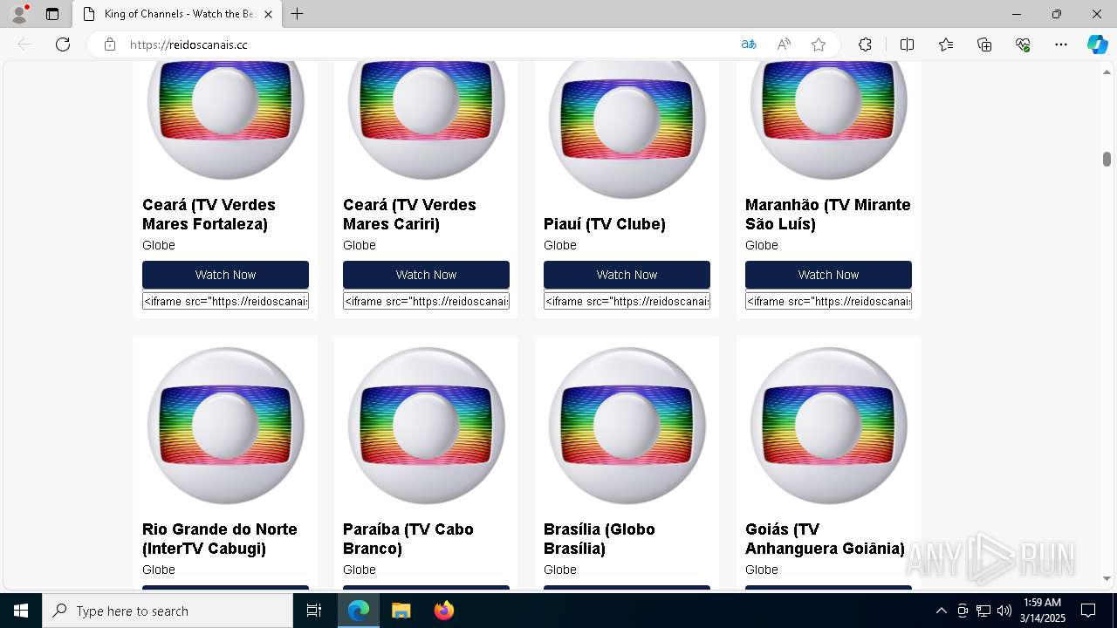Click title Rio Grande do Norte (InterTV Cabugi)
1117x628 pixels.
coord(219,539)
